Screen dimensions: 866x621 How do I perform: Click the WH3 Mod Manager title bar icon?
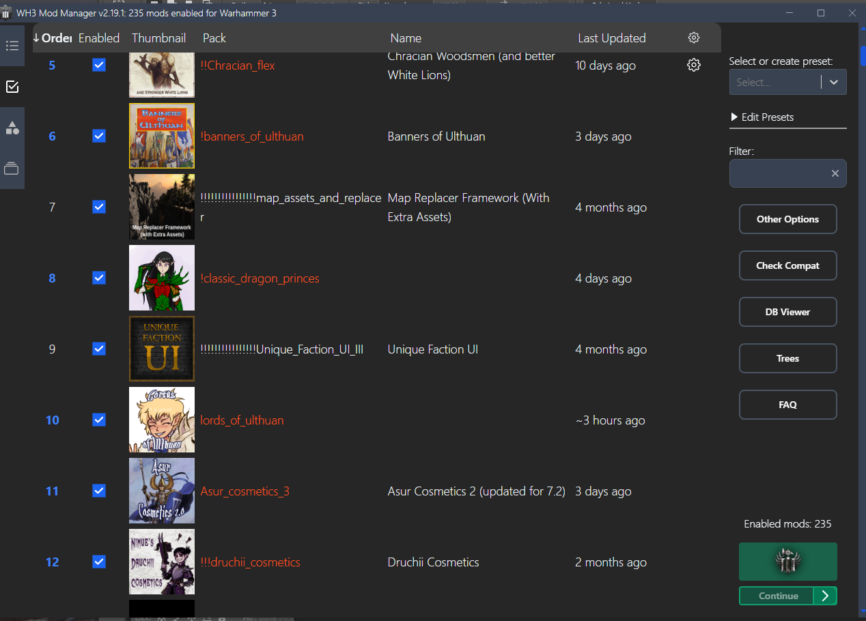[6, 13]
